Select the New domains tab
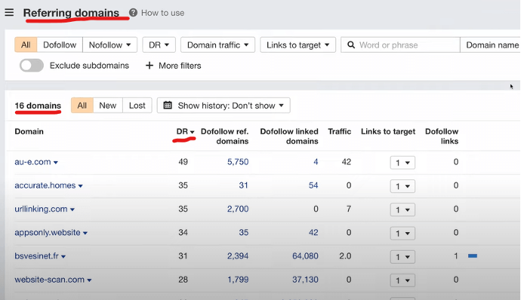Image resolution: width=521 pixels, height=300 pixels. point(108,106)
